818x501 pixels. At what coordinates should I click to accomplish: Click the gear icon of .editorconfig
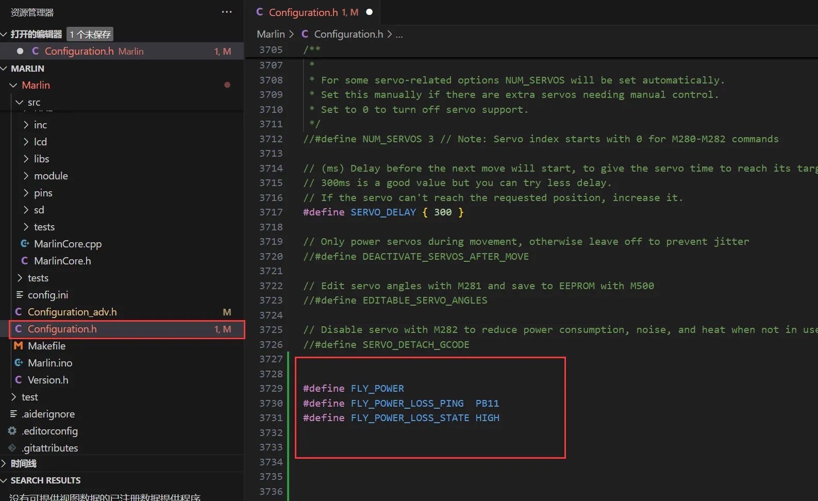(12, 431)
